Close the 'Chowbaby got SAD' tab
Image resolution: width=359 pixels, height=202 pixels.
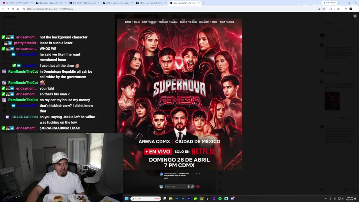(x=165, y=3)
